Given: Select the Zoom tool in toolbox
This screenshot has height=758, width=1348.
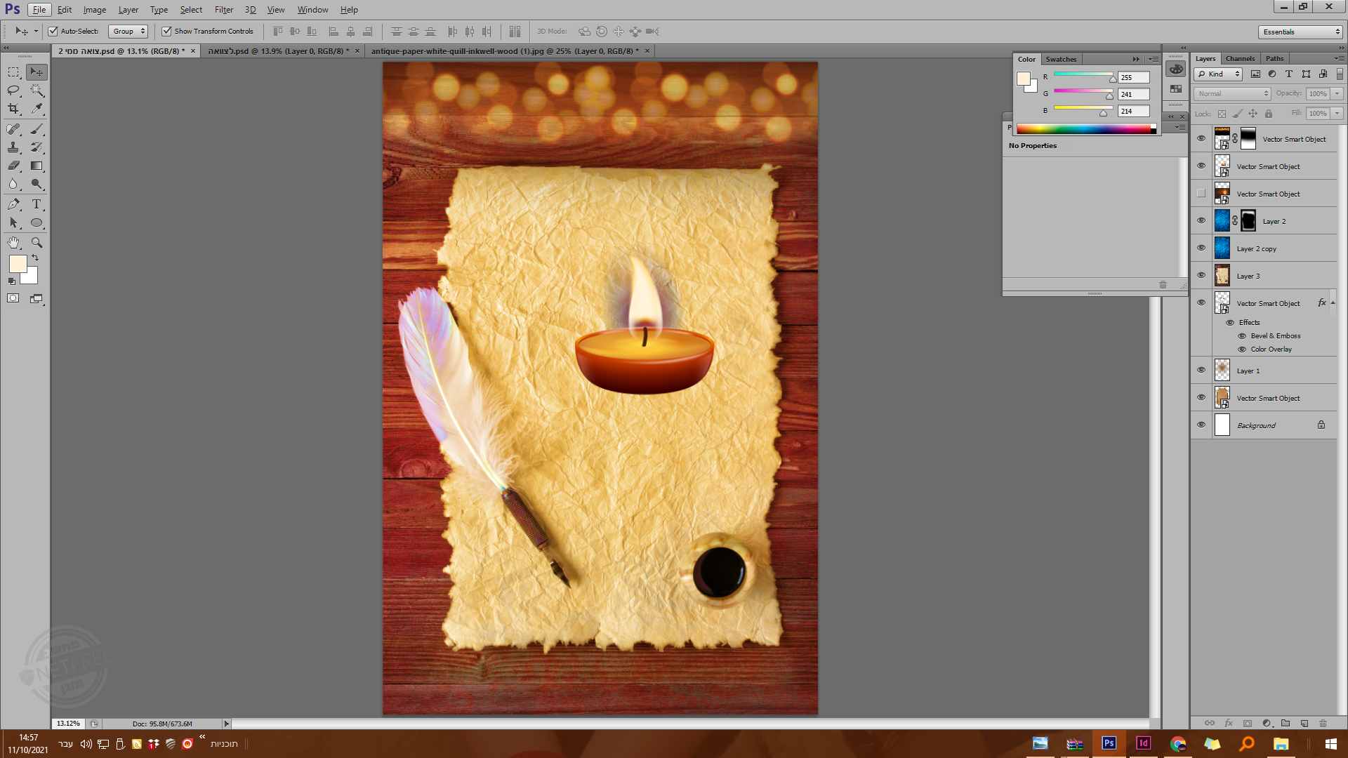Looking at the screenshot, I should (x=37, y=242).
